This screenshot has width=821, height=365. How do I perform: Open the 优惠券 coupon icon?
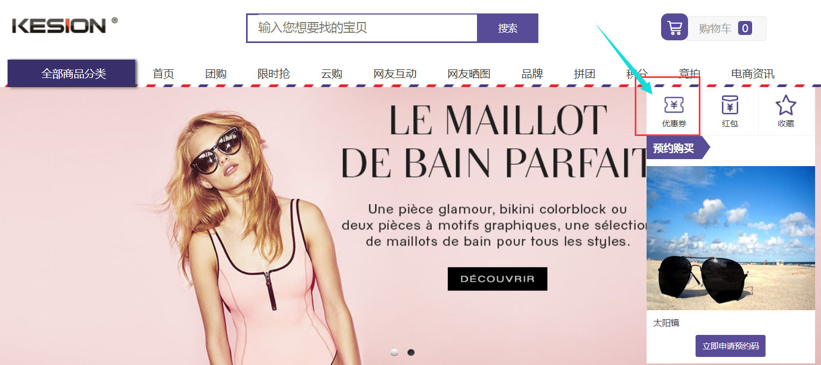[x=675, y=104]
